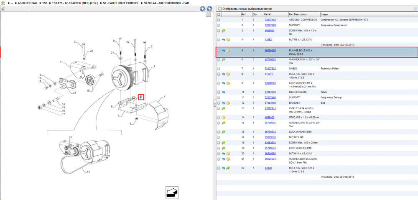Click the 'Usage' column header
This screenshot has height=200, width=418.
[x=324, y=14]
